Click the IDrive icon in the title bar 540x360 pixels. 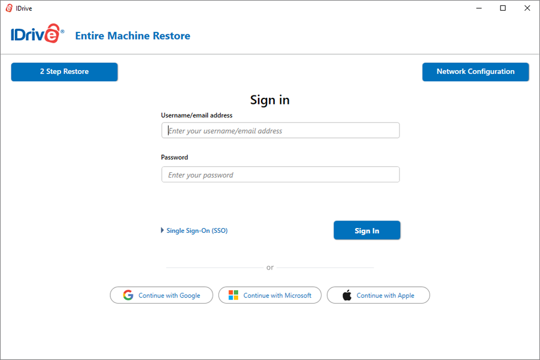coord(9,8)
